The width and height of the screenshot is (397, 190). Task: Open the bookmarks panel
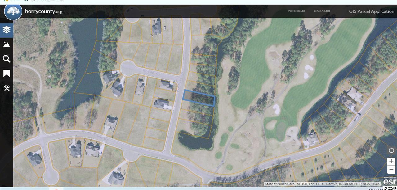point(7,74)
